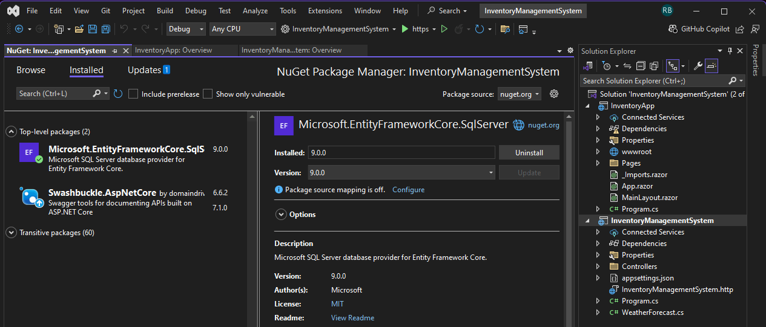Expand the Options section
The image size is (766, 327).
coord(281,215)
